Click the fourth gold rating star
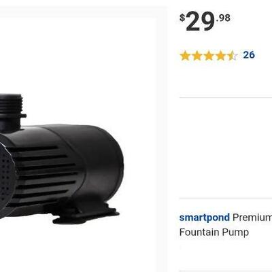This screenshot has width=272, height=272. [220, 56]
